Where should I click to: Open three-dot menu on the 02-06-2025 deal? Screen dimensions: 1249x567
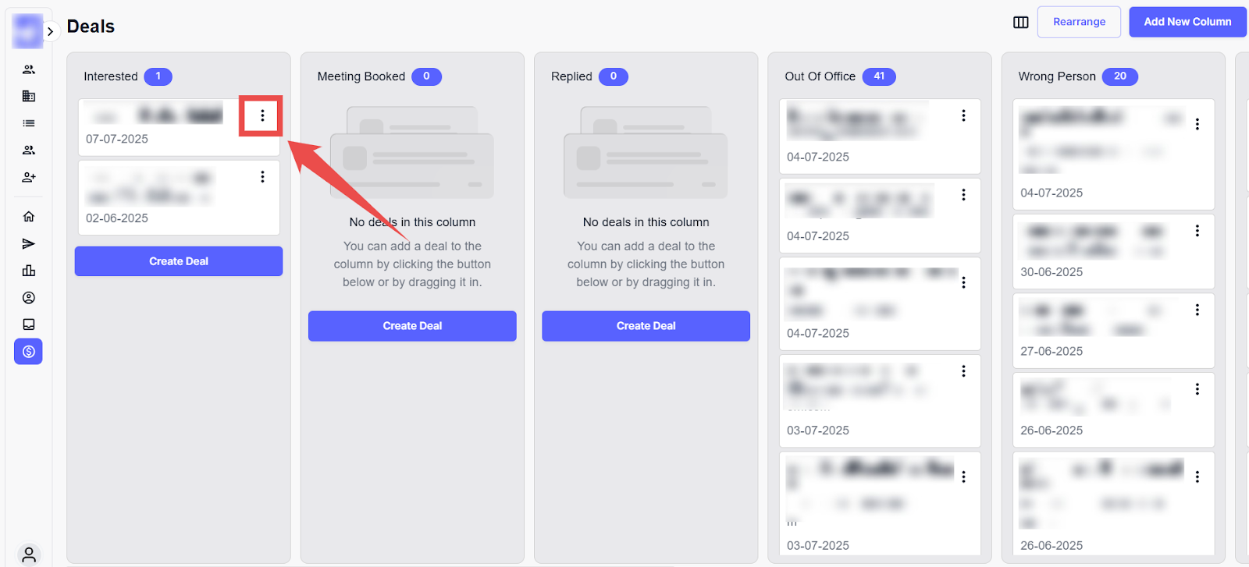[x=262, y=177]
